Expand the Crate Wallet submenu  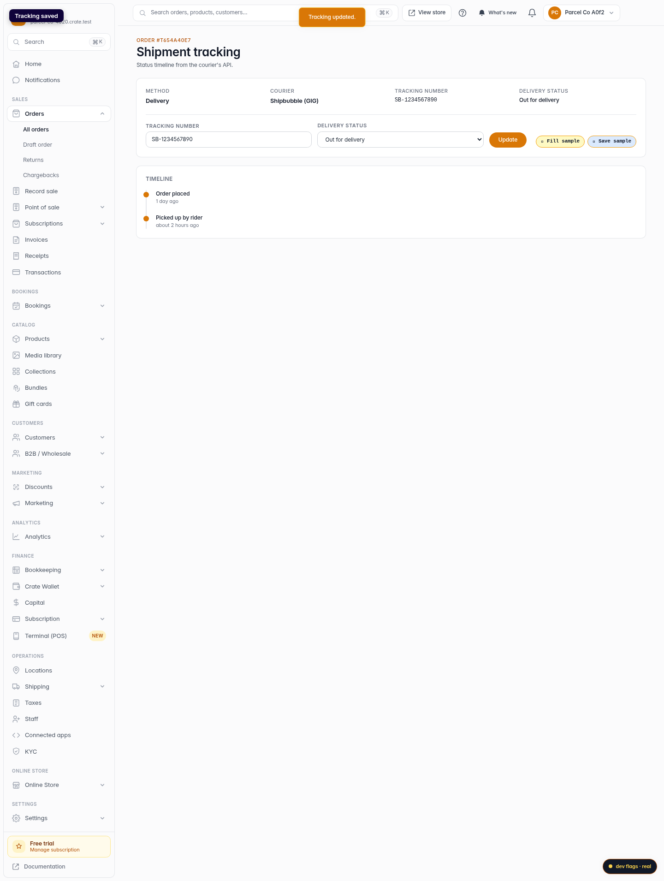coord(102,586)
